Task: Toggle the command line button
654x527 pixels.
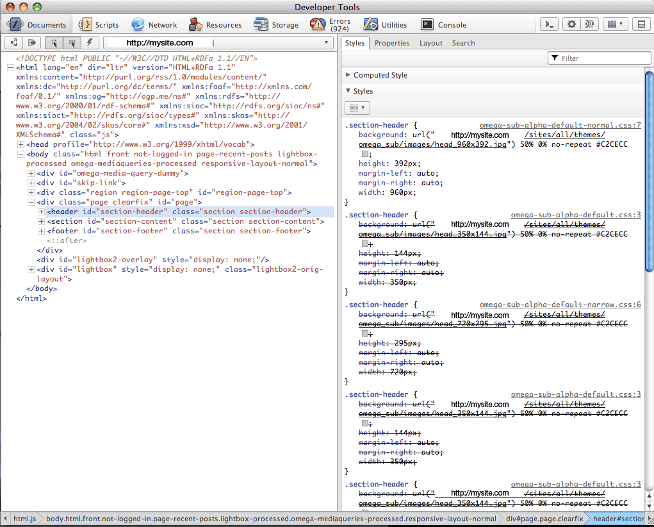Action: 549,24
